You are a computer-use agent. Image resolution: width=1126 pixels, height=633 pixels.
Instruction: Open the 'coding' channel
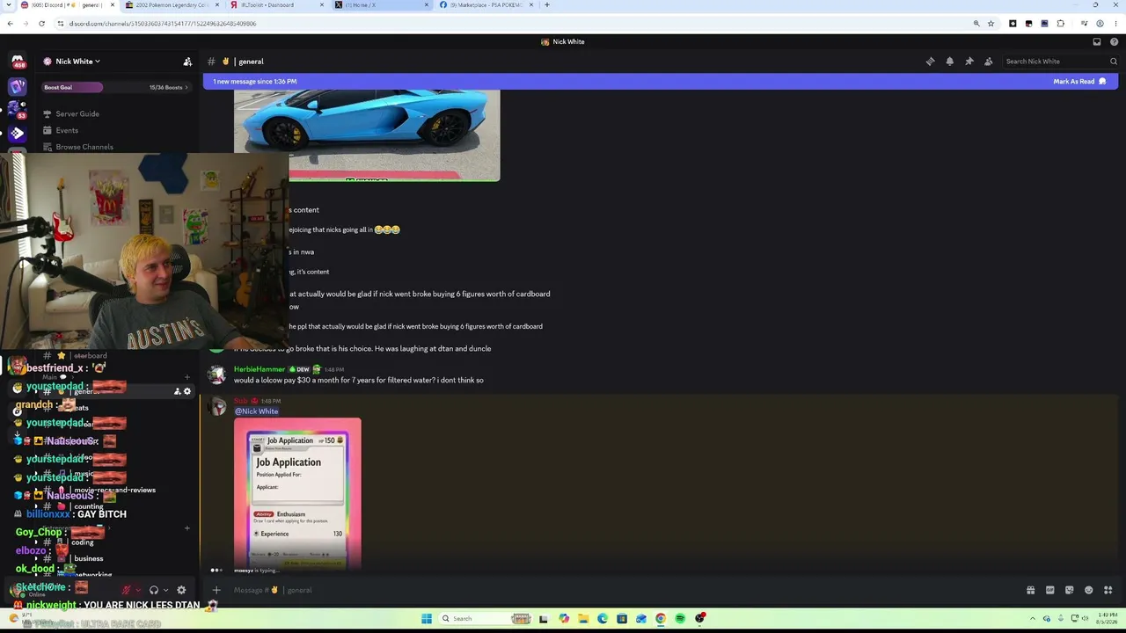click(x=83, y=542)
